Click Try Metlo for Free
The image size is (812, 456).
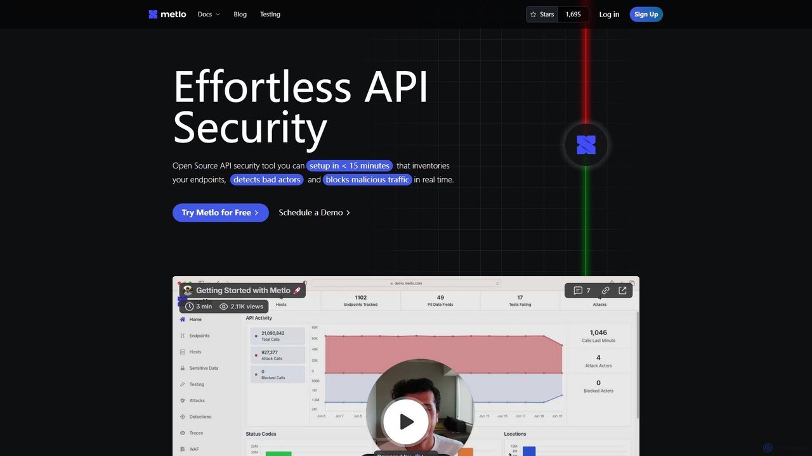(x=220, y=212)
